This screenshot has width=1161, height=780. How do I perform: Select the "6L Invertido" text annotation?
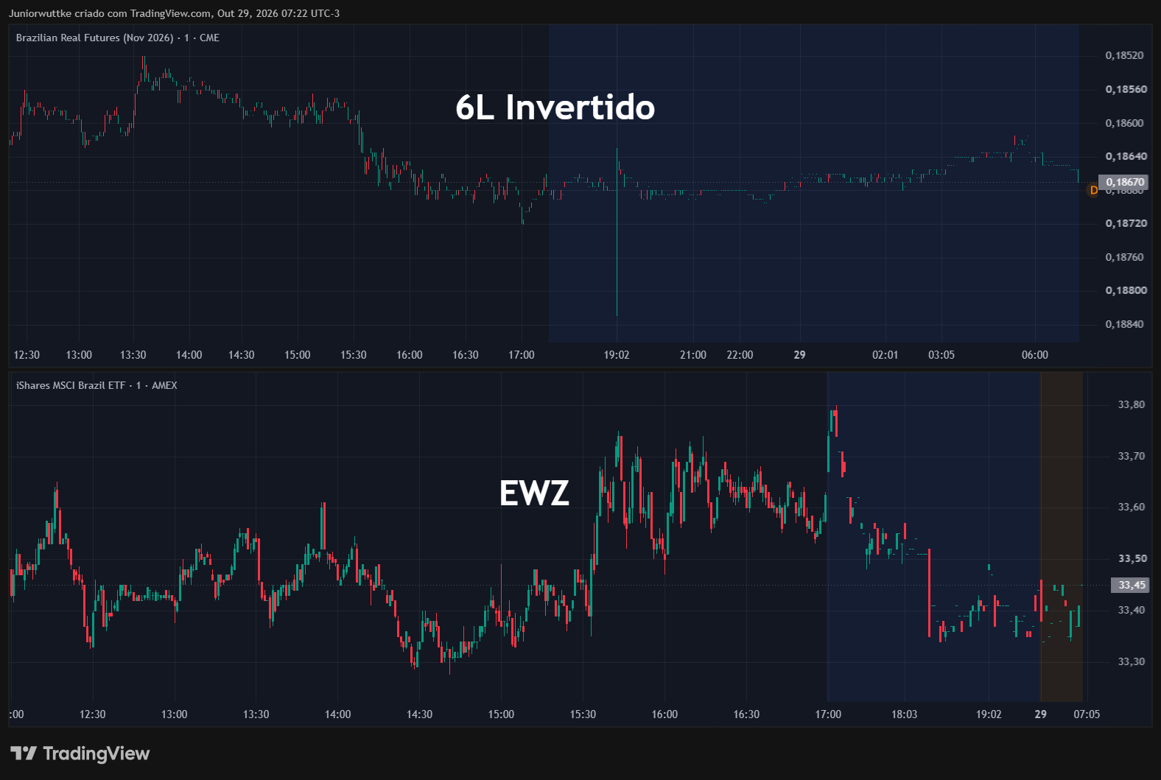555,108
